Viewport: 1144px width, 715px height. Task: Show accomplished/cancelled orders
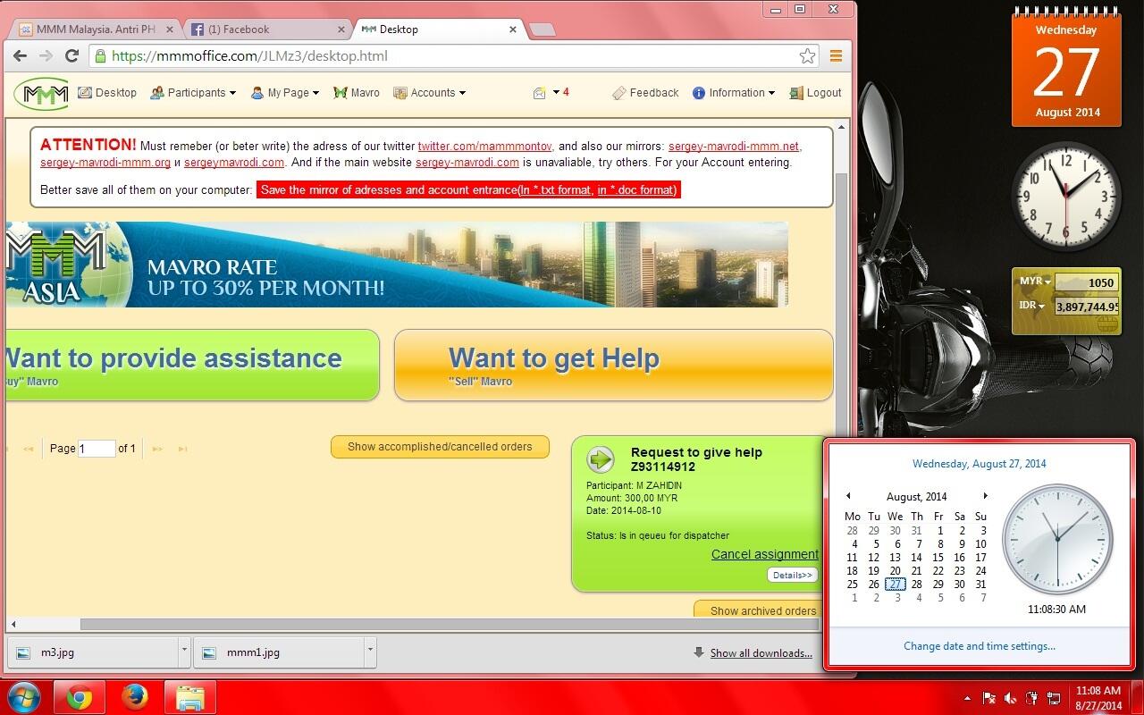pos(440,447)
